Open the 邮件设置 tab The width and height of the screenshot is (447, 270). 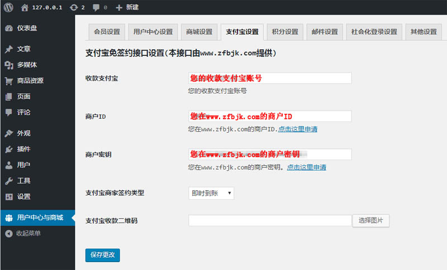tap(325, 32)
